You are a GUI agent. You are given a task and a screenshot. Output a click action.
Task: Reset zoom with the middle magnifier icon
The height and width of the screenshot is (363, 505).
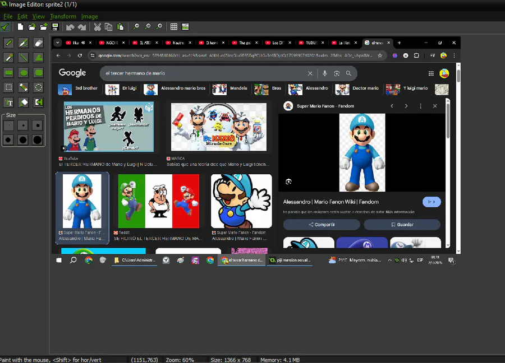click(148, 27)
